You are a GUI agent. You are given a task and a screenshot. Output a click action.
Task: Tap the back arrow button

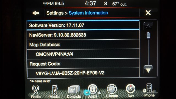coord(36,13)
